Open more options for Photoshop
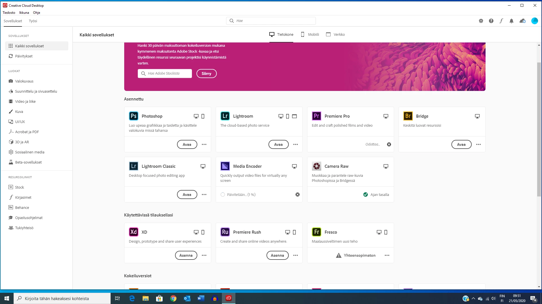Screen dimensions: 542x304 [204, 144]
